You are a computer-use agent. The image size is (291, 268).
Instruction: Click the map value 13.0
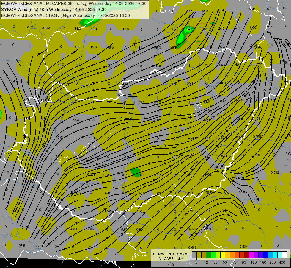coord(126,29)
